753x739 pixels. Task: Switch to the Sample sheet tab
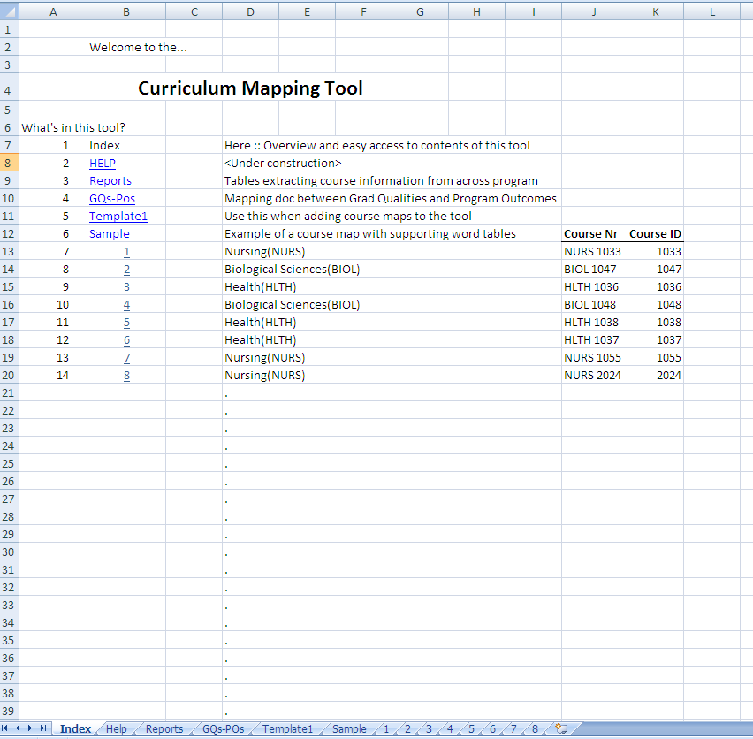[x=349, y=729]
